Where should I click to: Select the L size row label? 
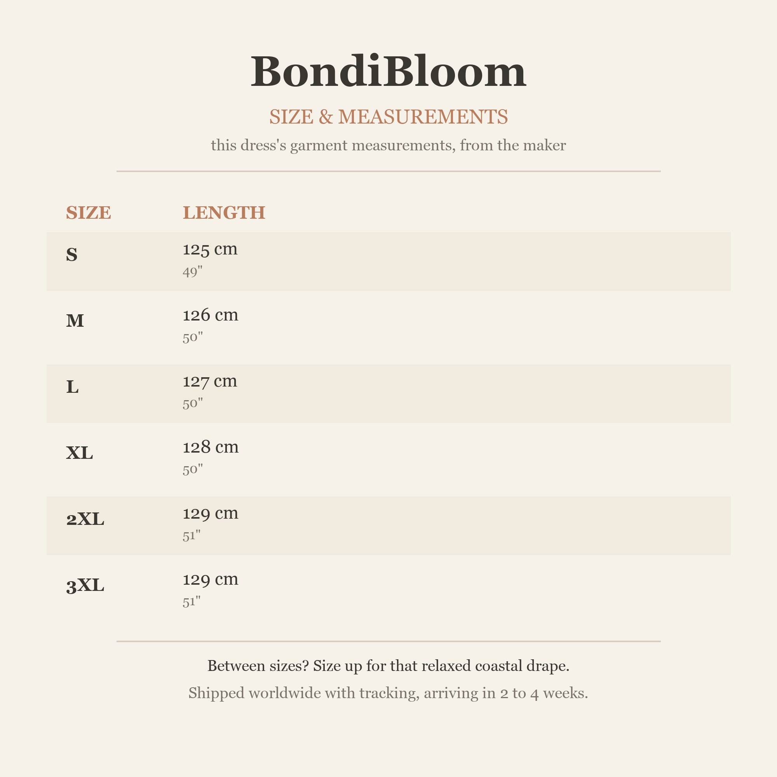point(72,387)
